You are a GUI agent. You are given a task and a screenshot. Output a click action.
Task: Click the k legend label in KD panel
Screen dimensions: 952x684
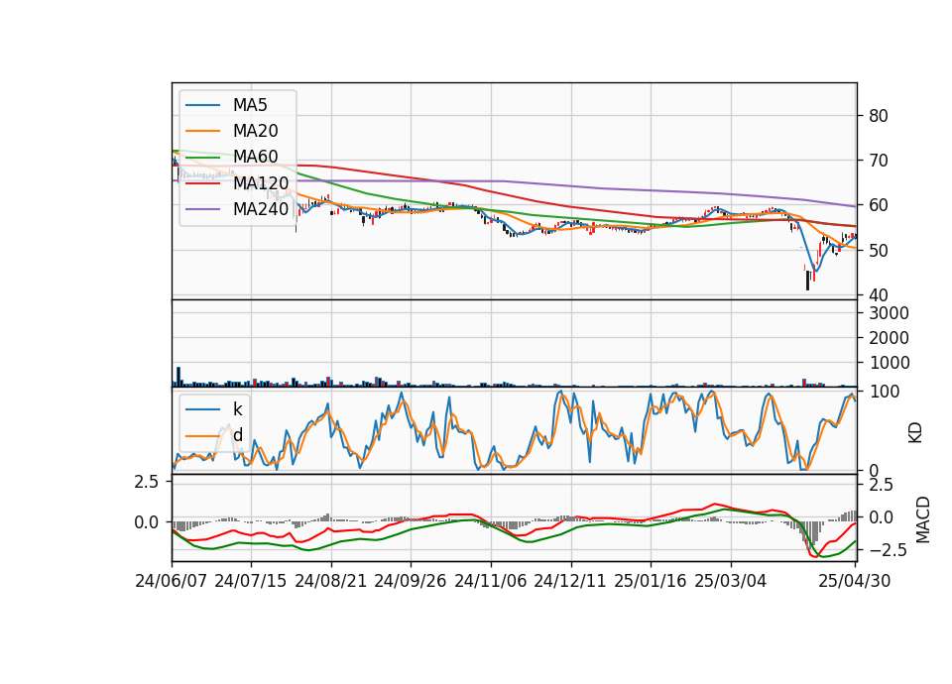[x=237, y=409]
